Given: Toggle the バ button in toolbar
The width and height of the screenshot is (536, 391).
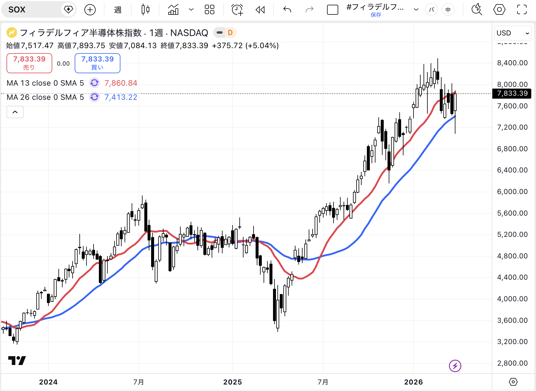Looking at the screenshot, I should pyautogui.click(x=431, y=10).
